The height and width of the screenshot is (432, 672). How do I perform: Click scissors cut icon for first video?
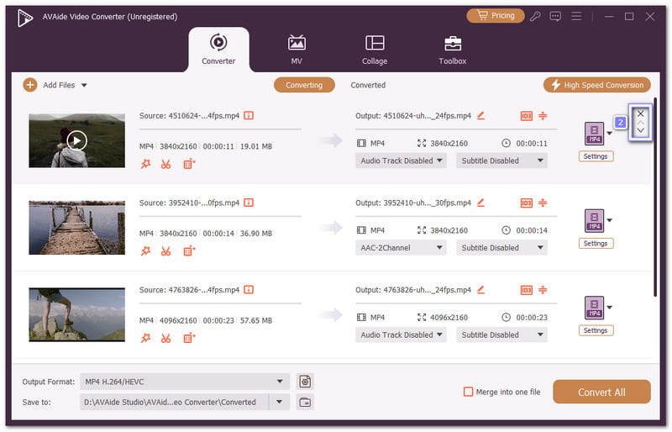pos(166,164)
